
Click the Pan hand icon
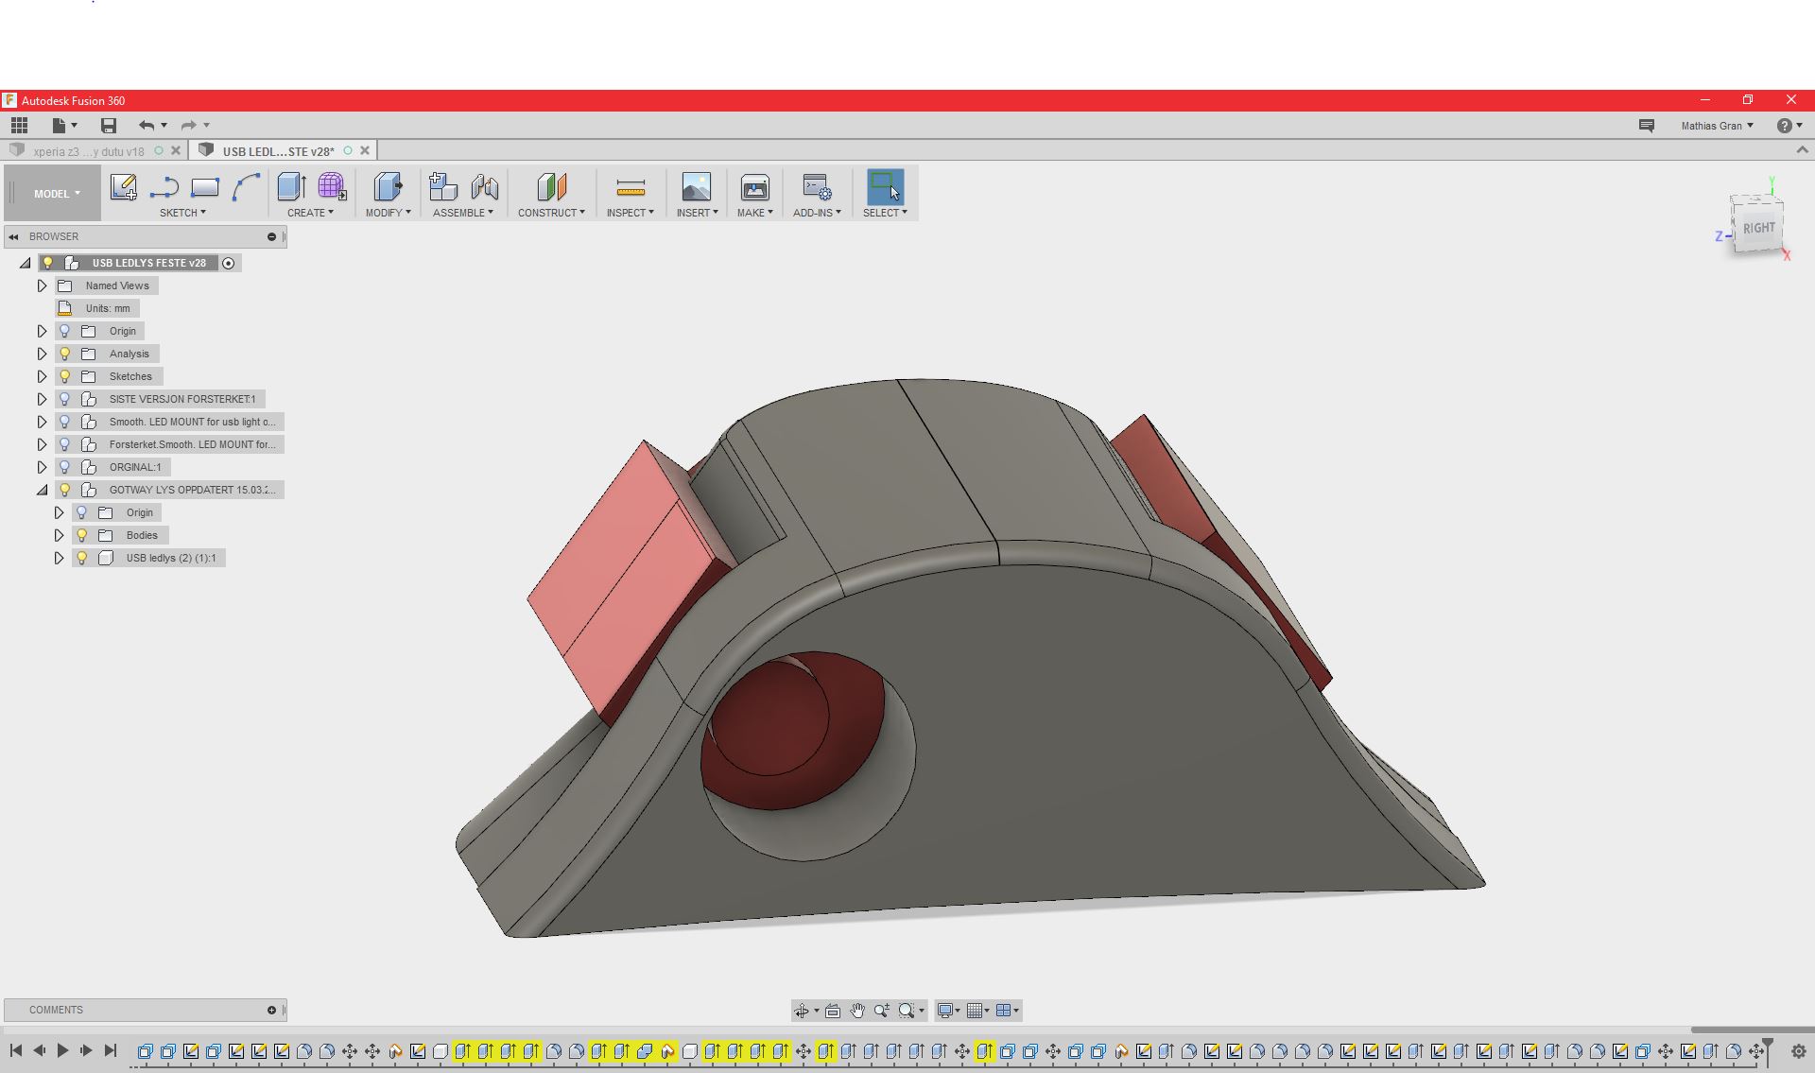click(x=857, y=1011)
